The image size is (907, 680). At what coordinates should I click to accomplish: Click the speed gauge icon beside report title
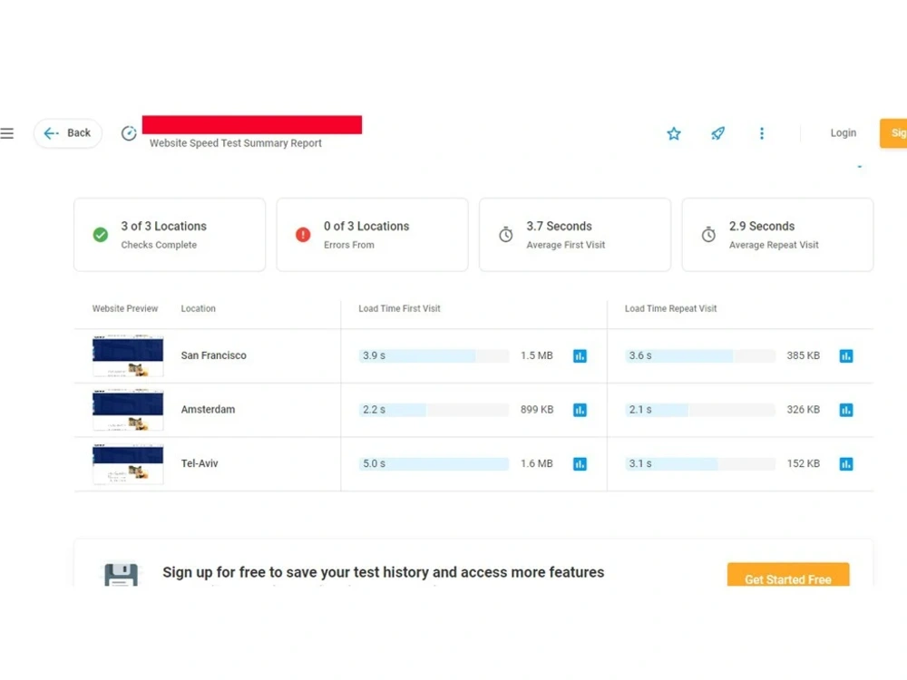pos(129,133)
